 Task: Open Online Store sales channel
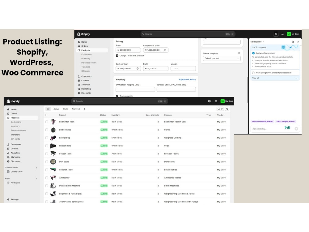click(17, 172)
